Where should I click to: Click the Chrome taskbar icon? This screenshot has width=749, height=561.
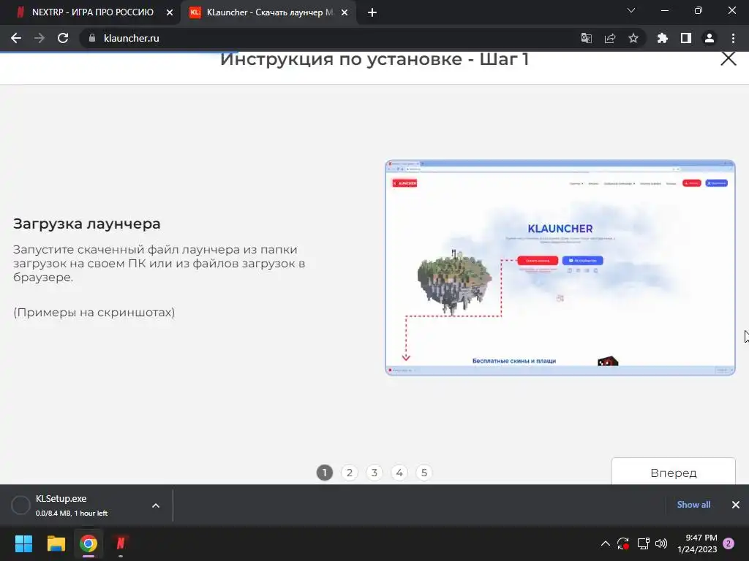tap(89, 543)
